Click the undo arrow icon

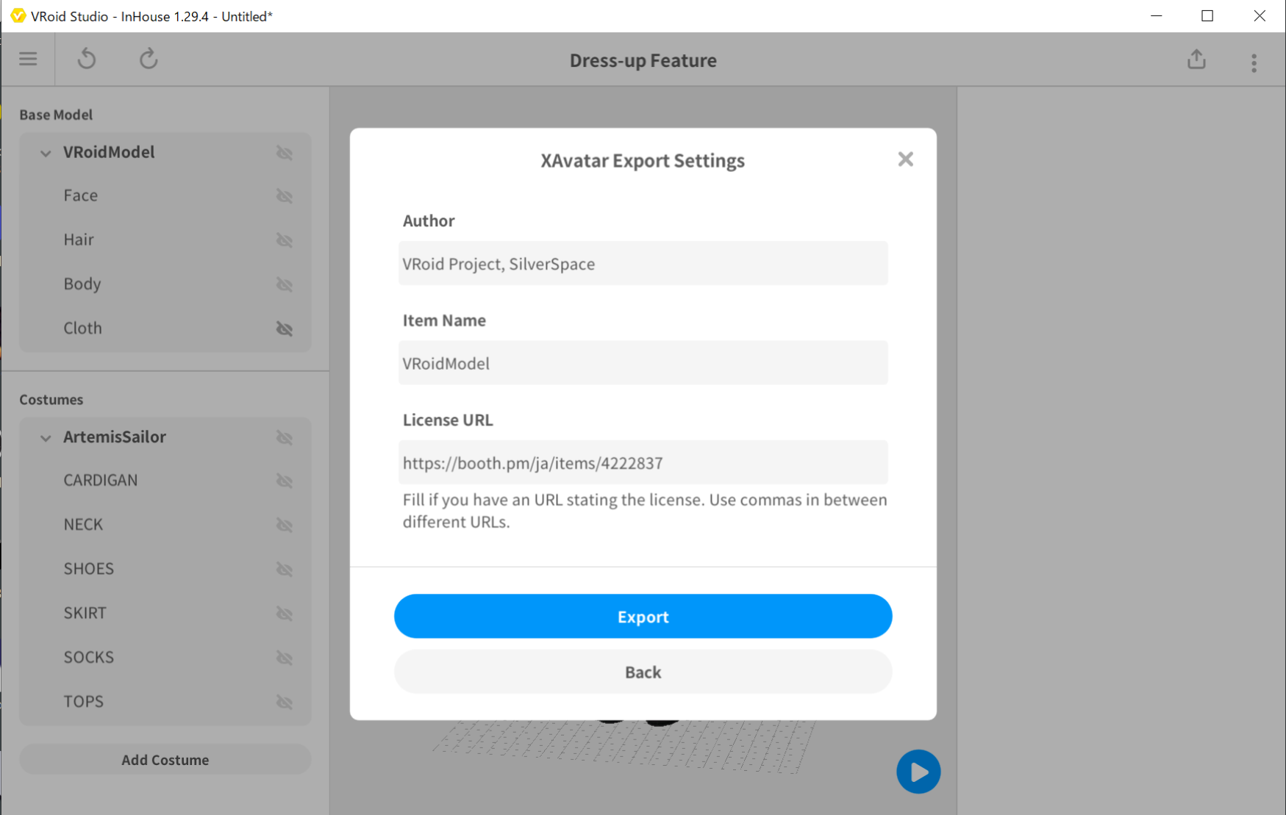click(x=87, y=59)
